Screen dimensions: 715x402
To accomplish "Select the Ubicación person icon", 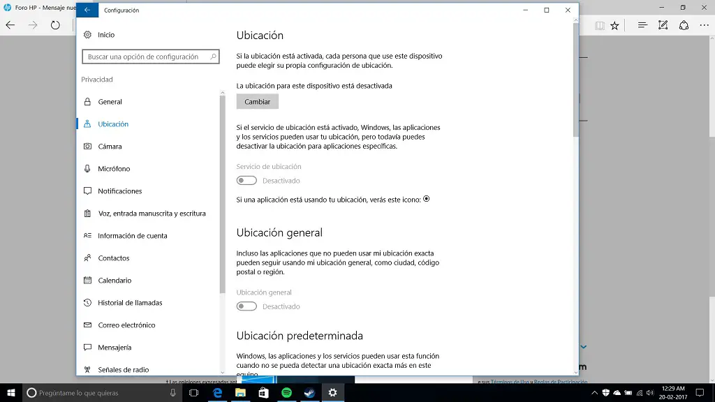I will pyautogui.click(x=87, y=124).
